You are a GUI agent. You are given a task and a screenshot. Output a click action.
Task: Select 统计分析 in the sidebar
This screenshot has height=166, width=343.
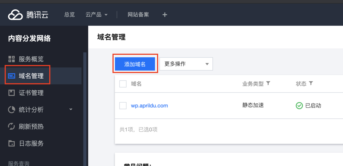(x=27, y=110)
